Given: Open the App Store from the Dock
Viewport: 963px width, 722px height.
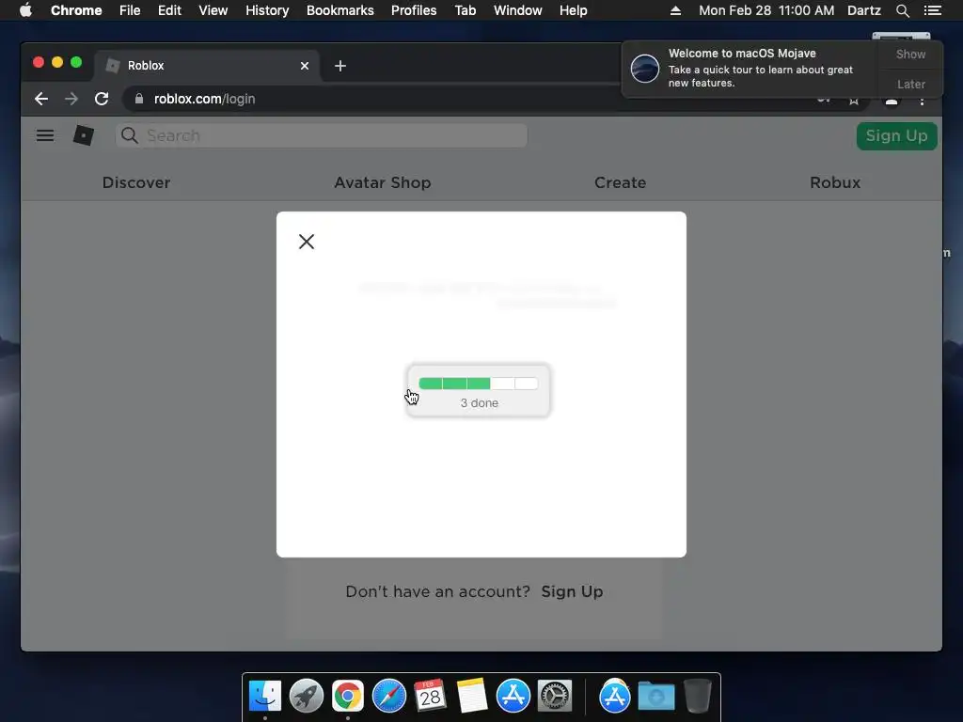Looking at the screenshot, I should [513, 696].
